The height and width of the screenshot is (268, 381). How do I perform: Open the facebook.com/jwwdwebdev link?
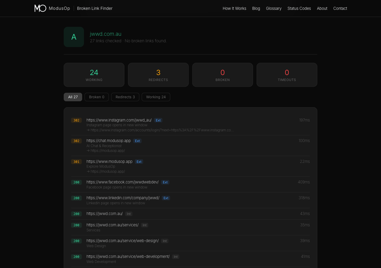click(123, 182)
